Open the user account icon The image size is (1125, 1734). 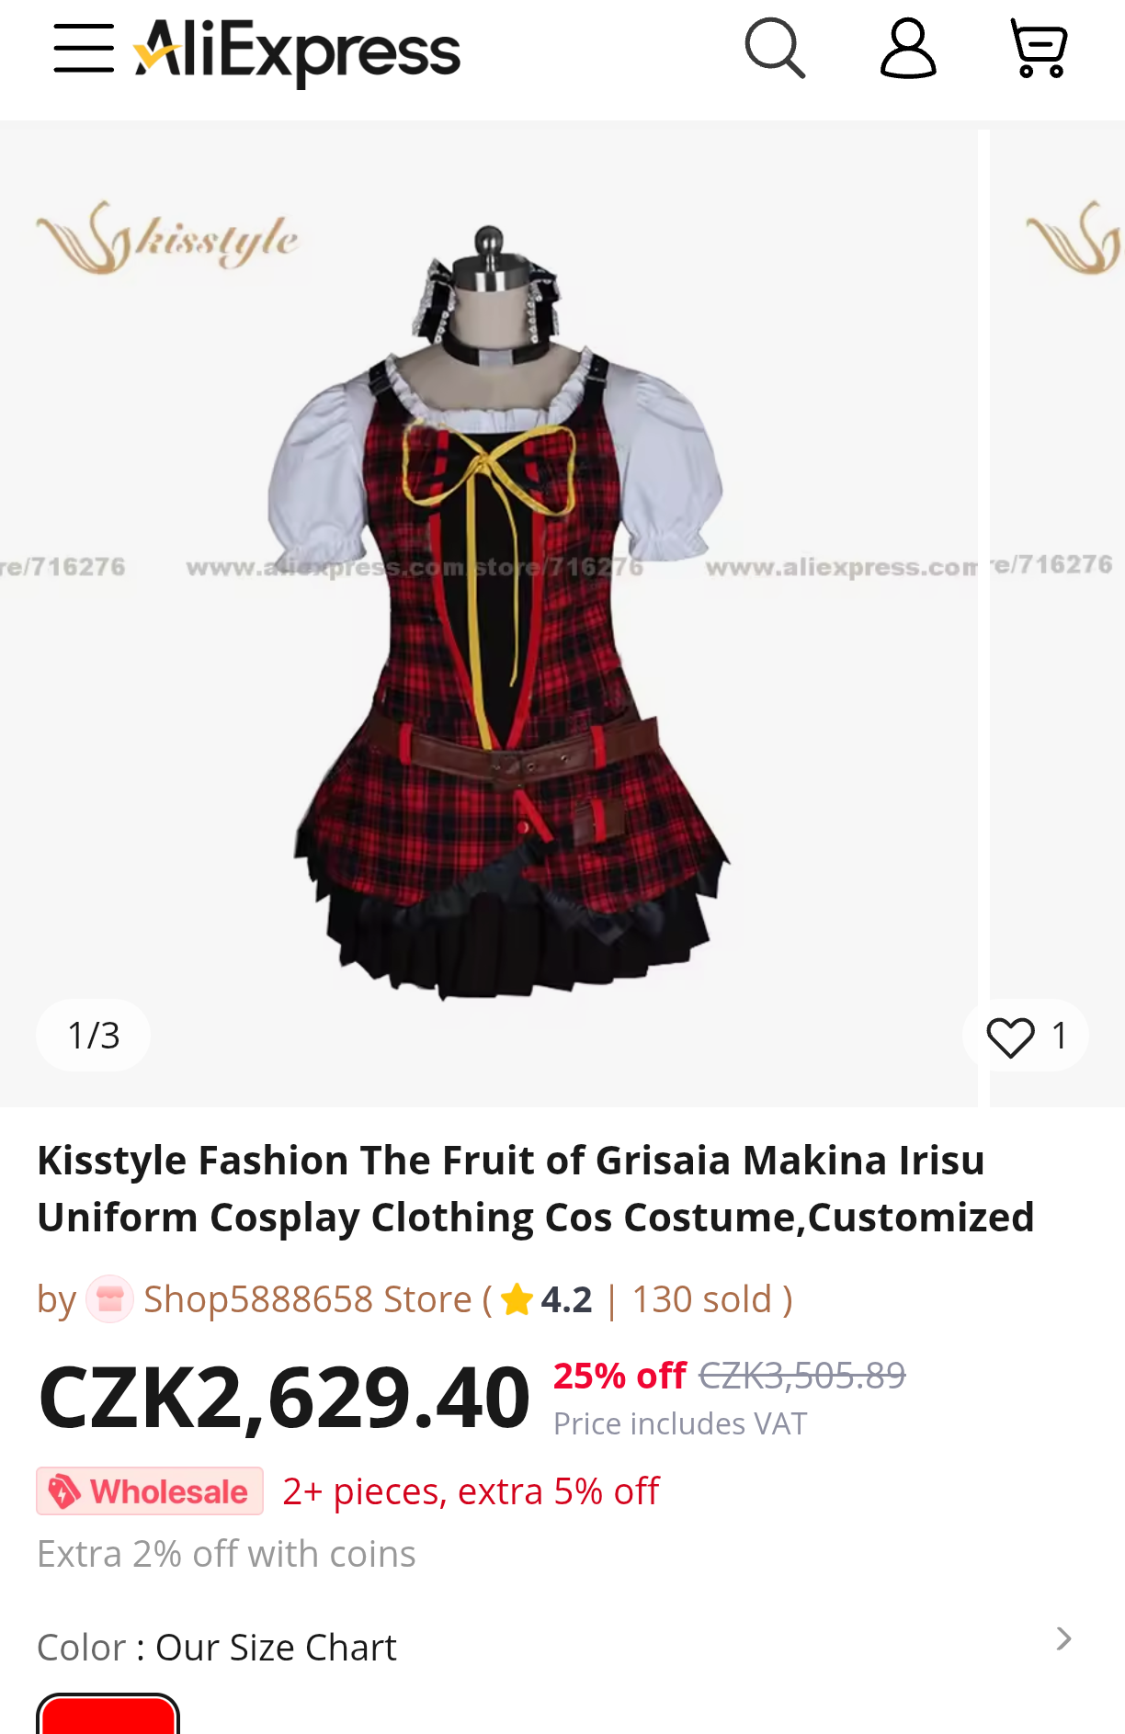(908, 49)
